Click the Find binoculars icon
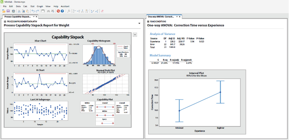Viewport: 289px width, 140px height. [49, 11]
